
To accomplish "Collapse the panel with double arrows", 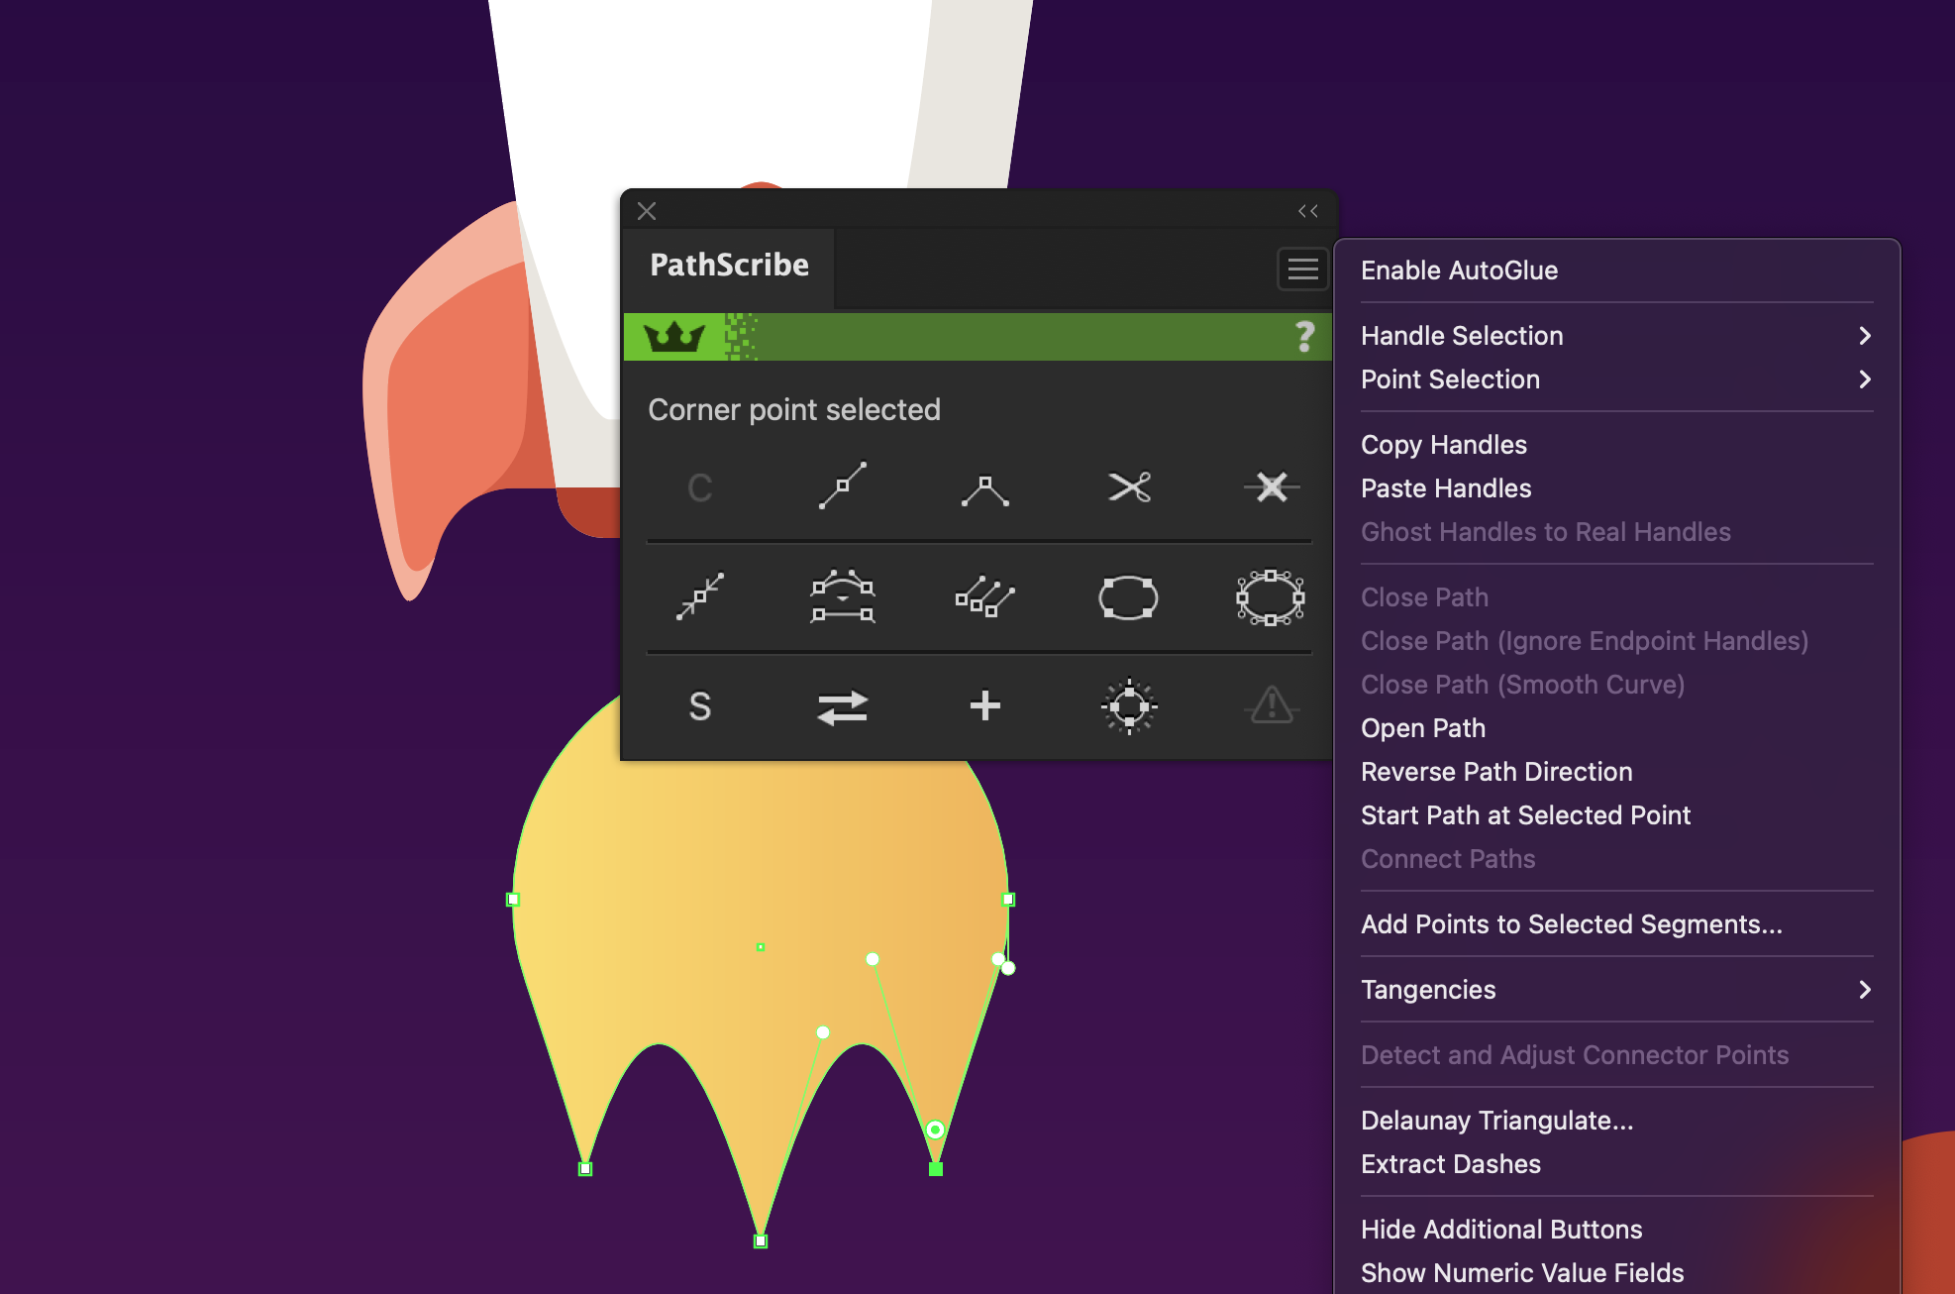I will point(1308,211).
